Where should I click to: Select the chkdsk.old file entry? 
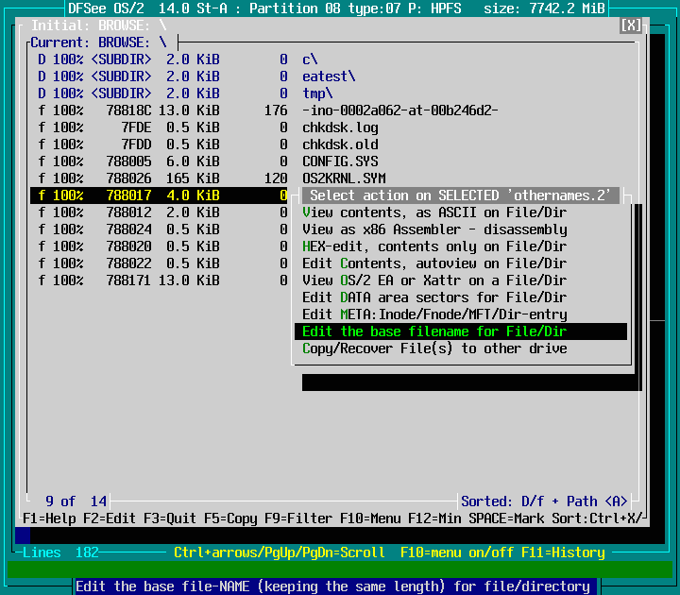pyautogui.click(x=340, y=144)
